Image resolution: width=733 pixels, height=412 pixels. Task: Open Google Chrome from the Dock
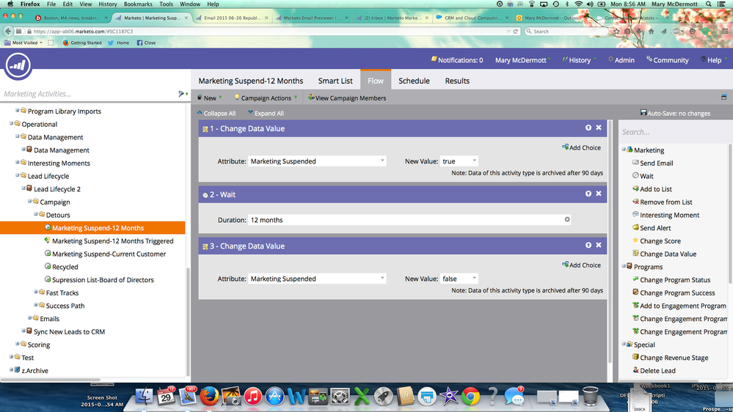[471, 397]
